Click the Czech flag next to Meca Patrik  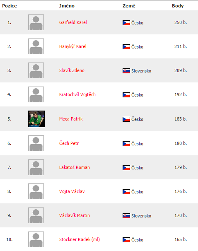click(126, 119)
